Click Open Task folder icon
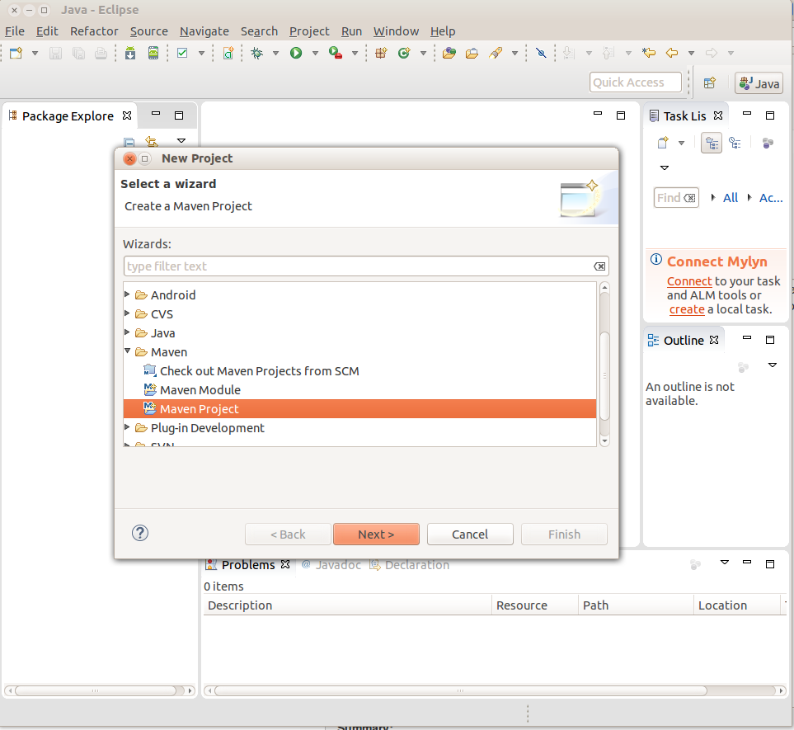794x730 pixels. click(472, 53)
